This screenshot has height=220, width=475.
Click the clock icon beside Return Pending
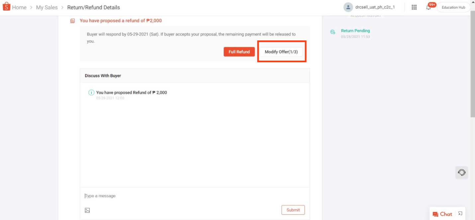click(332, 32)
